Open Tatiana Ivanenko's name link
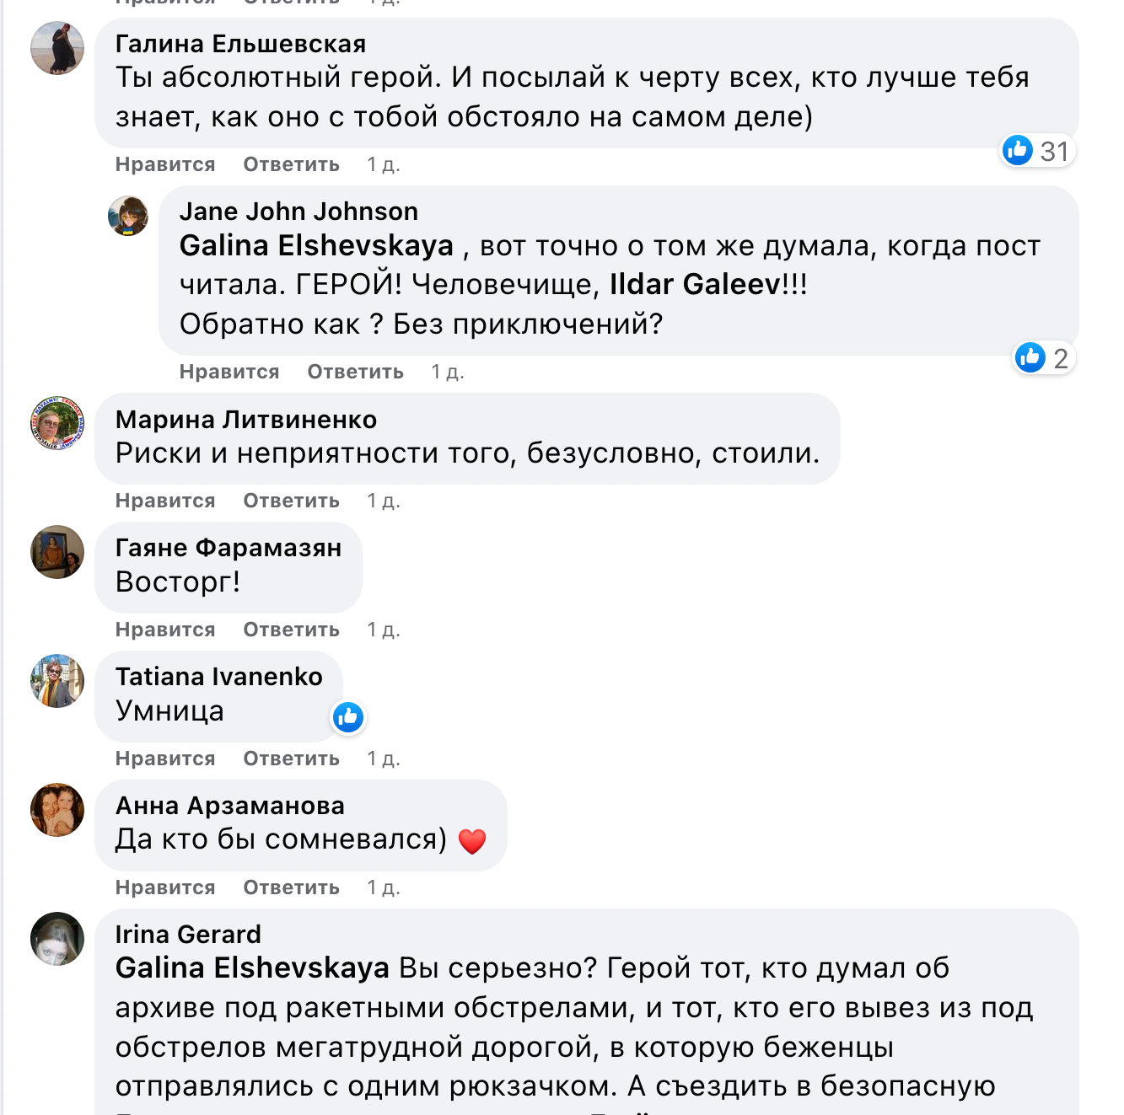This screenshot has width=1124, height=1115. pyautogui.click(x=218, y=677)
